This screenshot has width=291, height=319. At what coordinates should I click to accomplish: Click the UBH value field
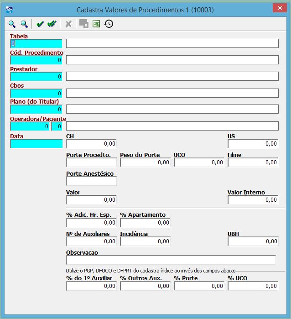coord(253,241)
